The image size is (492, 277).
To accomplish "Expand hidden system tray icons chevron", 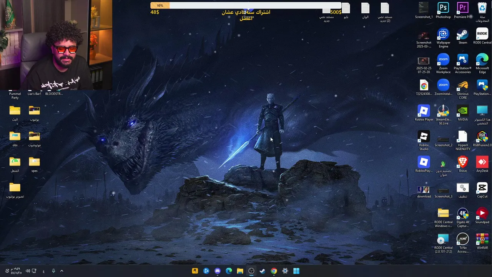I will pos(61,271).
